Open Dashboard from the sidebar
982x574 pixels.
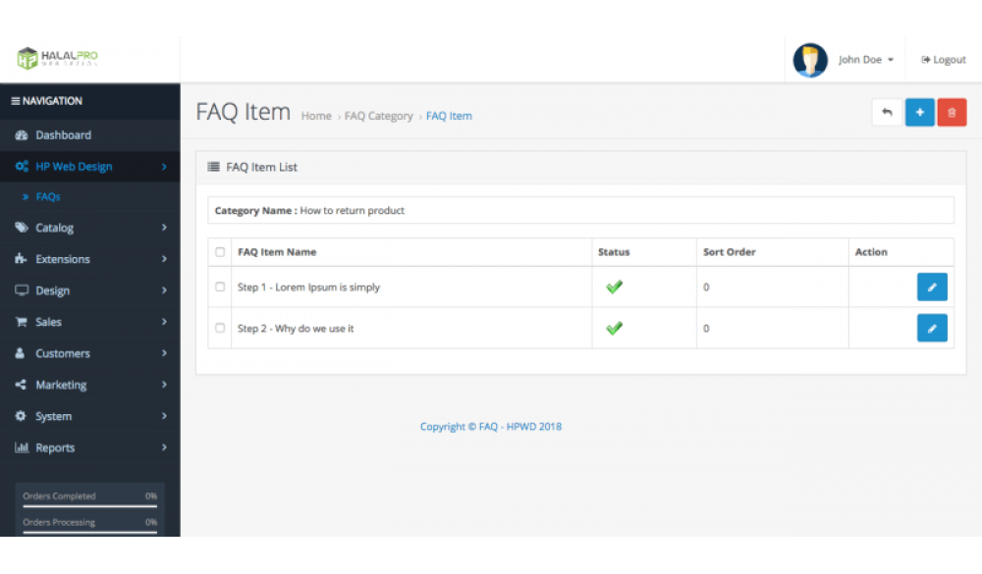[x=63, y=135]
